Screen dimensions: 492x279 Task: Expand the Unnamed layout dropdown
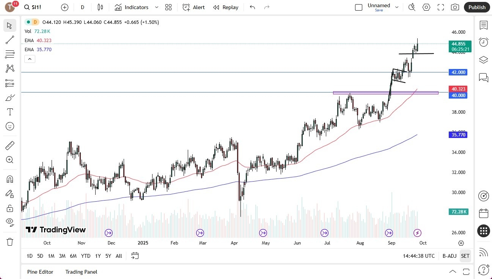click(x=397, y=7)
